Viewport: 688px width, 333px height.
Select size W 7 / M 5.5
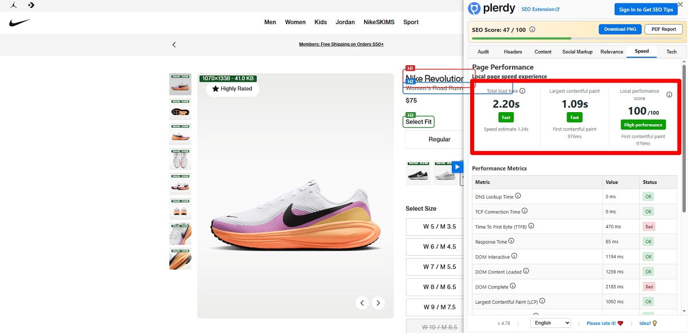[435, 267]
